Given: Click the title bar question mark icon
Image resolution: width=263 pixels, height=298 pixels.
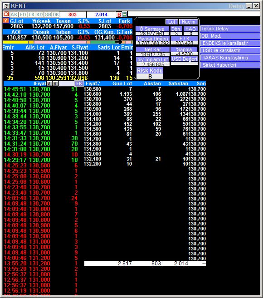Looking at the screenshot, I should click(6, 6).
